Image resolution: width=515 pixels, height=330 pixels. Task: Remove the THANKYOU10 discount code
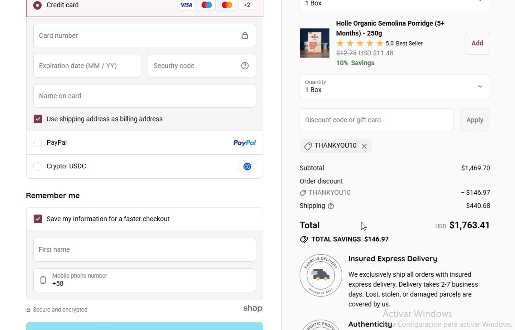pos(364,146)
